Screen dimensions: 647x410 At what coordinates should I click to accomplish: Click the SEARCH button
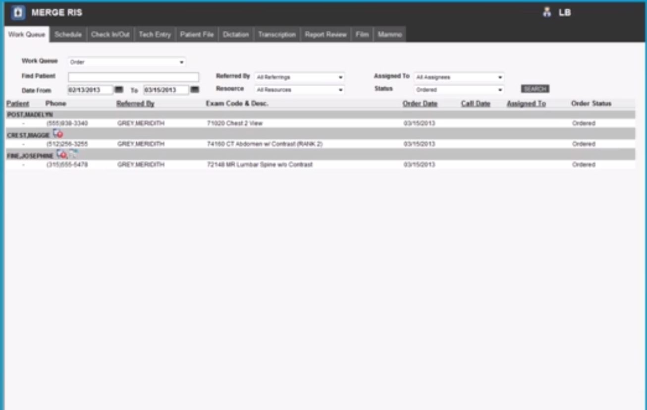(x=535, y=89)
